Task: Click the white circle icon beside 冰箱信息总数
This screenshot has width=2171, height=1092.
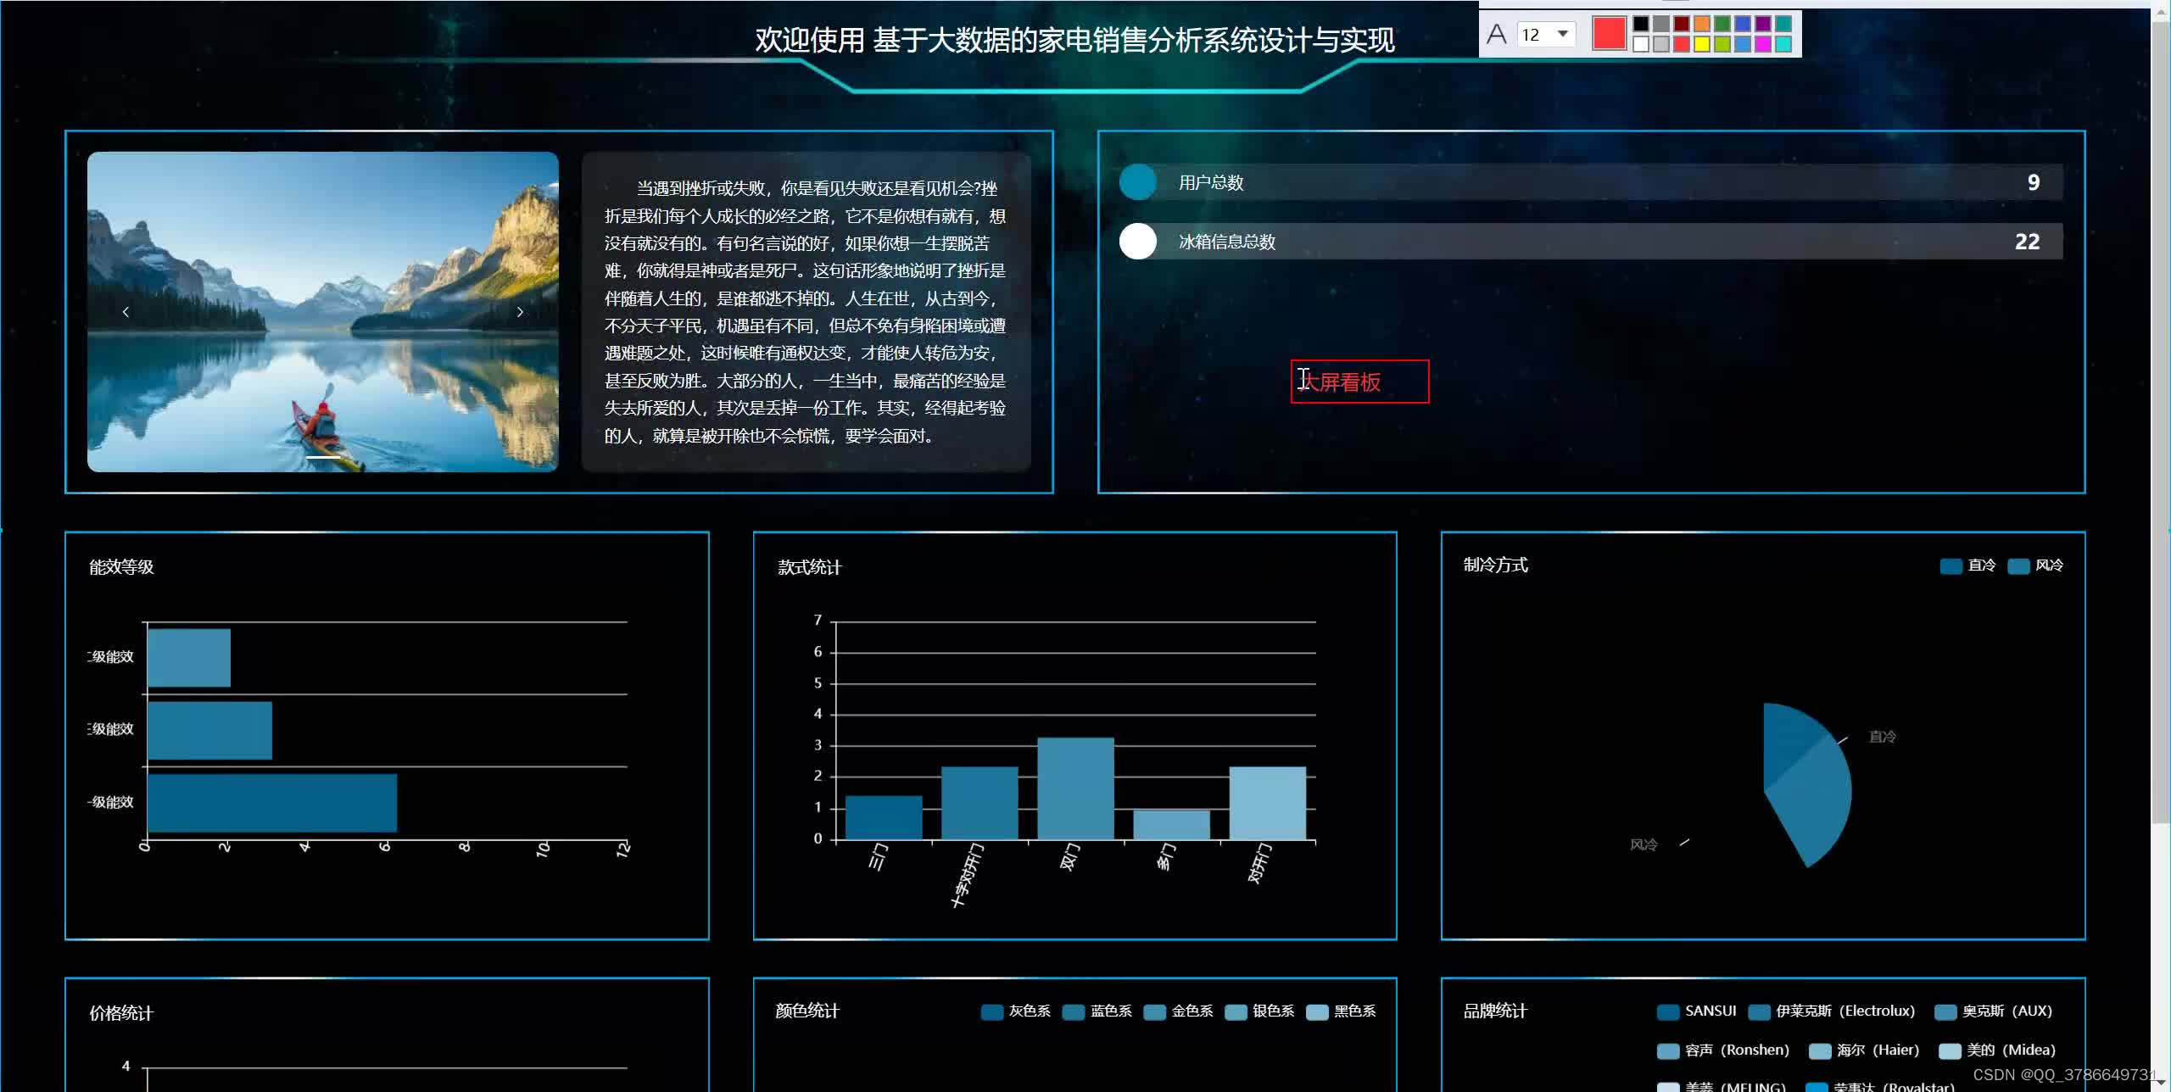Action: pos(1138,242)
